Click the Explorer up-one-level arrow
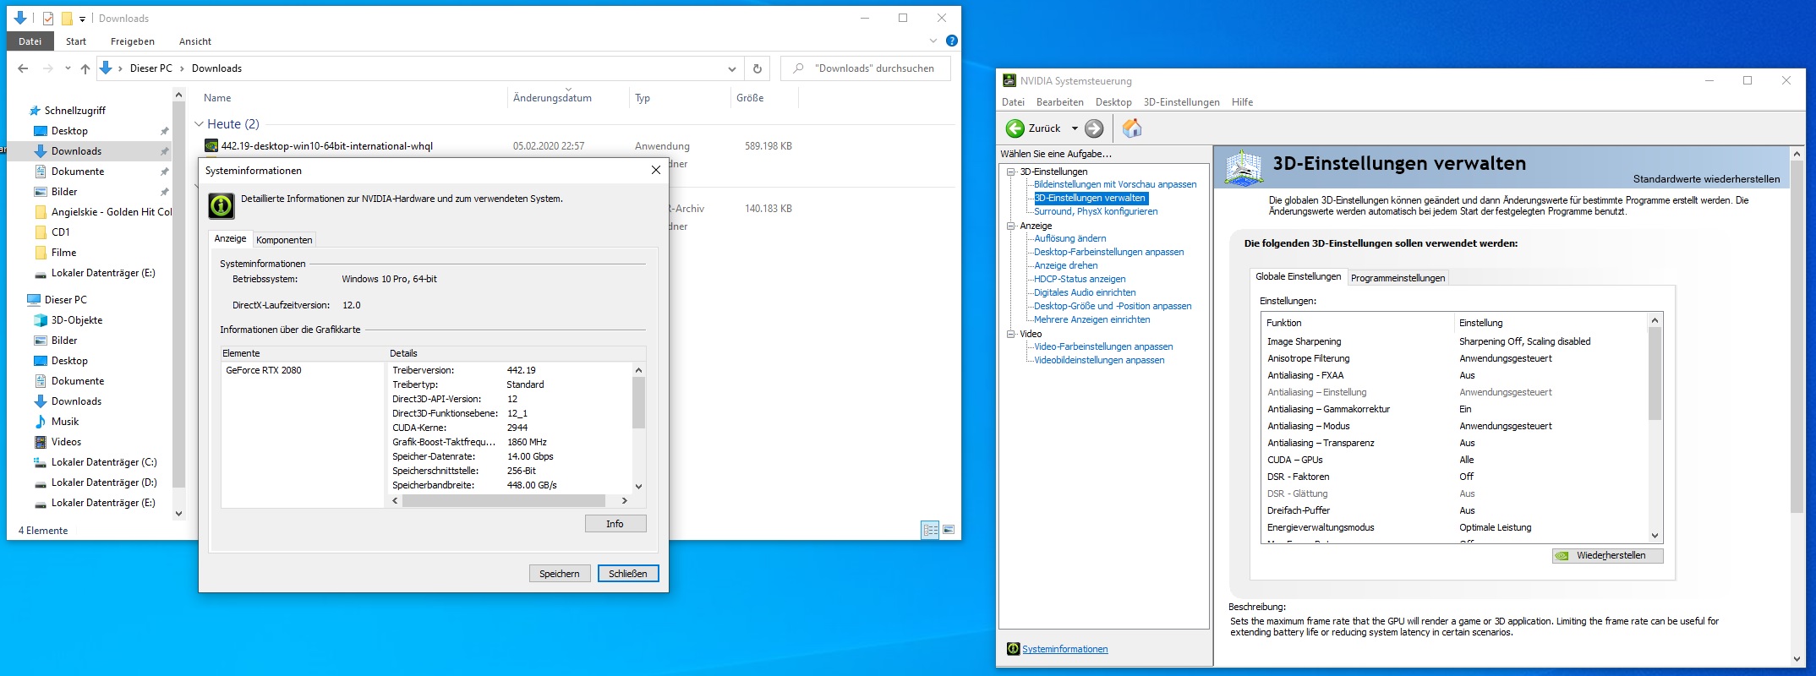 pos(85,68)
